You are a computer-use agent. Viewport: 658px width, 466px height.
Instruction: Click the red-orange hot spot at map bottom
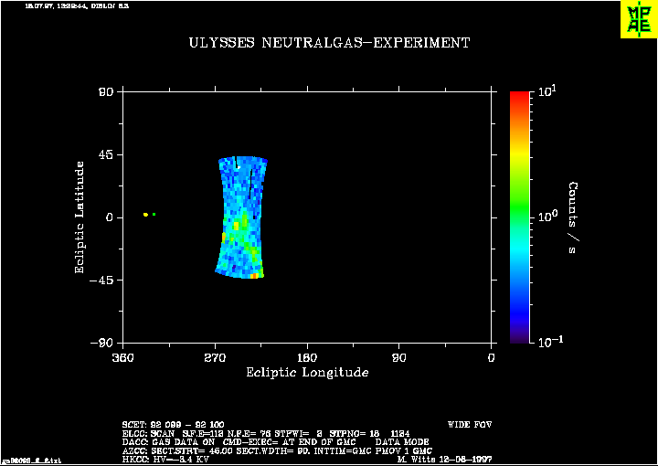tap(255, 274)
